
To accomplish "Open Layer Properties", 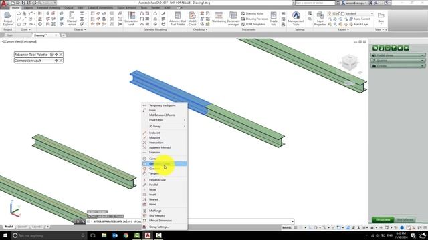I will pyautogui.click(x=320, y=19).
